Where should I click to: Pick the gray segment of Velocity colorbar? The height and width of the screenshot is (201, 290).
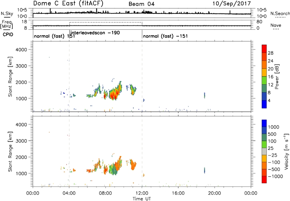[264, 151]
